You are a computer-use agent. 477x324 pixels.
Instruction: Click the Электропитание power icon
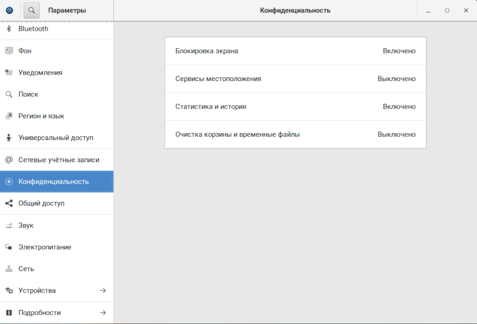(x=9, y=247)
